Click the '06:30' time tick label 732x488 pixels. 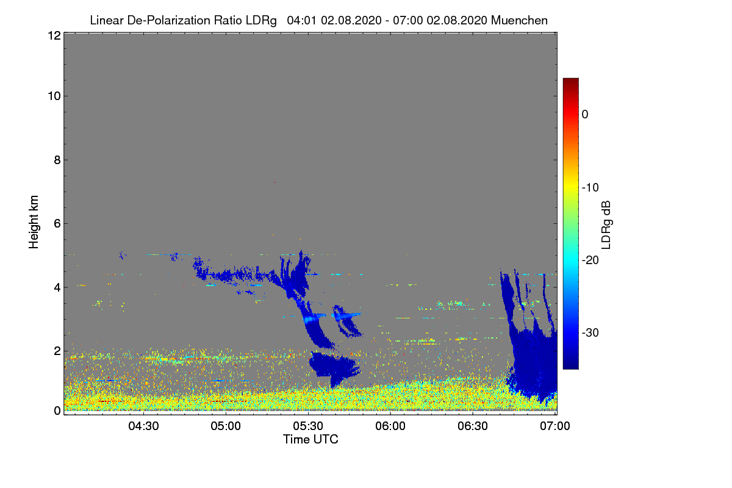pyautogui.click(x=473, y=426)
